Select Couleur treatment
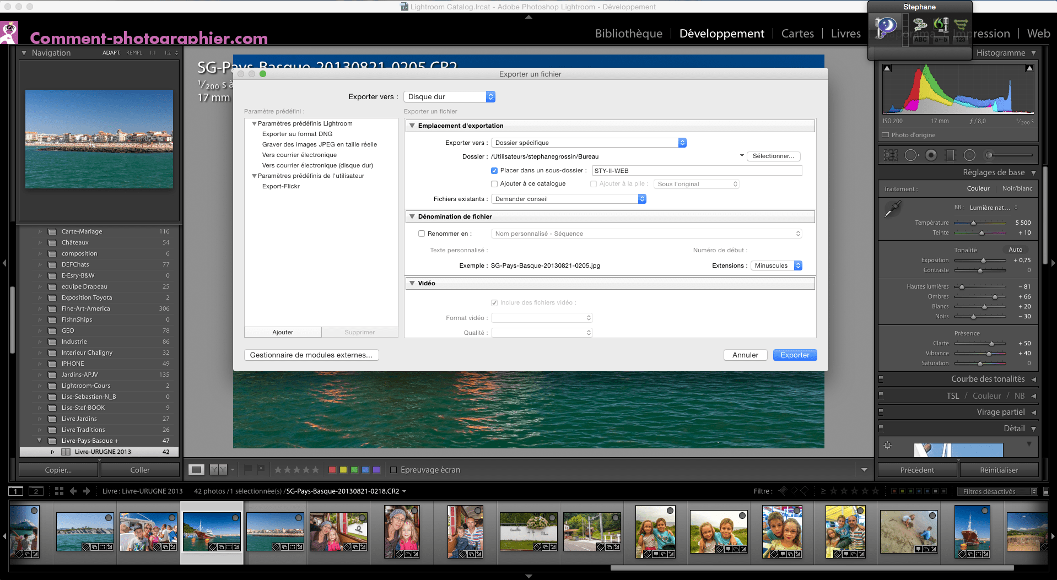This screenshot has width=1057, height=580. point(978,188)
